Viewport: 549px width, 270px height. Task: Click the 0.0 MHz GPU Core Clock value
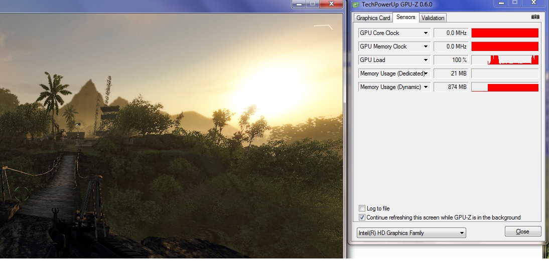click(x=451, y=33)
